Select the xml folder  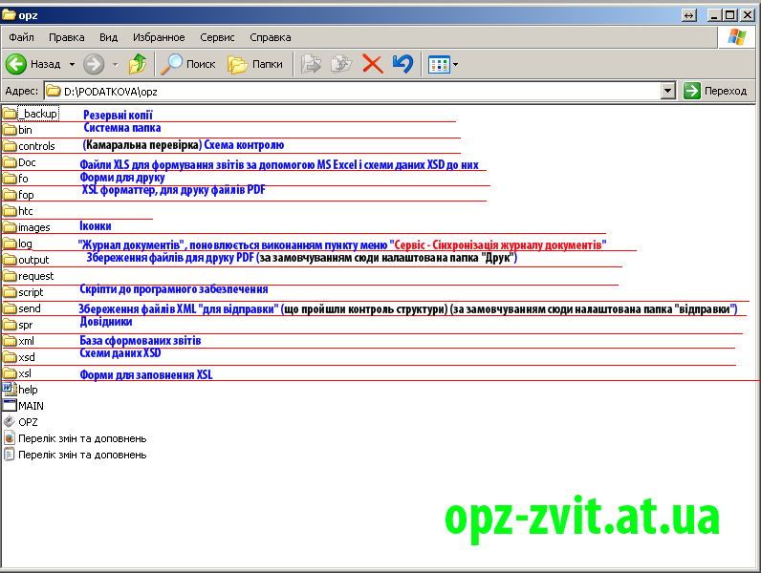[18, 341]
